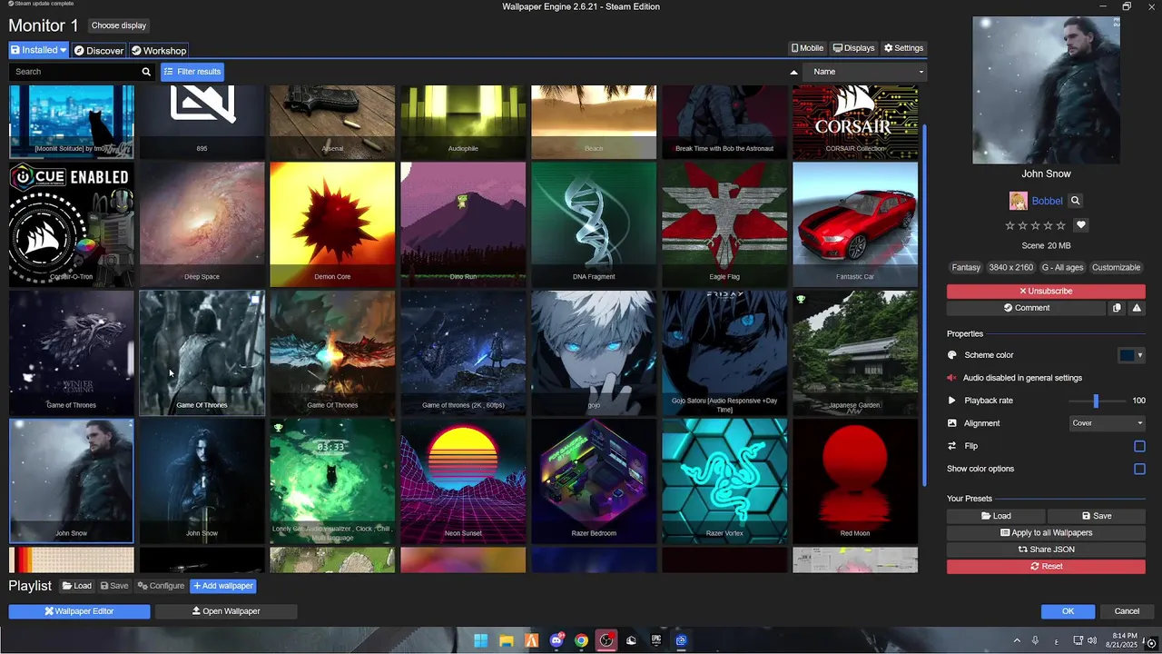Click the Fantasy tag

point(966,268)
